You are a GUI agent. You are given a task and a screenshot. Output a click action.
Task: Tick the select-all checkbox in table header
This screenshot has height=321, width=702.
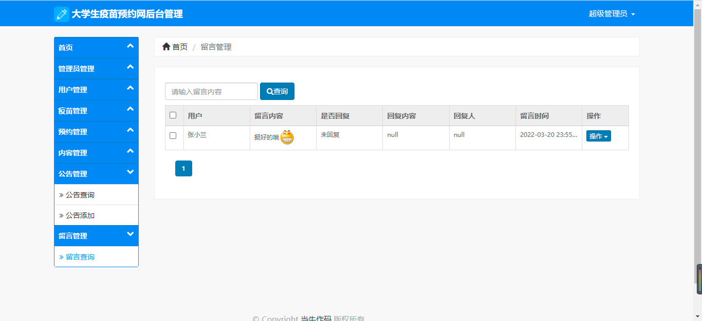(173, 115)
